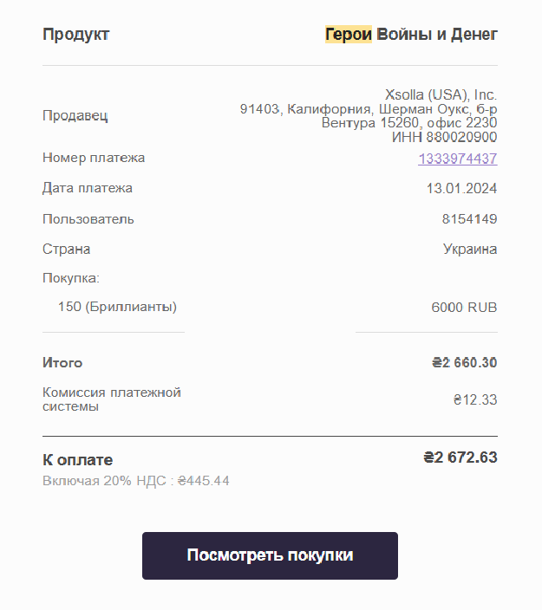
Task: Click payment system fee ₴12.33
Action: tap(475, 399)
